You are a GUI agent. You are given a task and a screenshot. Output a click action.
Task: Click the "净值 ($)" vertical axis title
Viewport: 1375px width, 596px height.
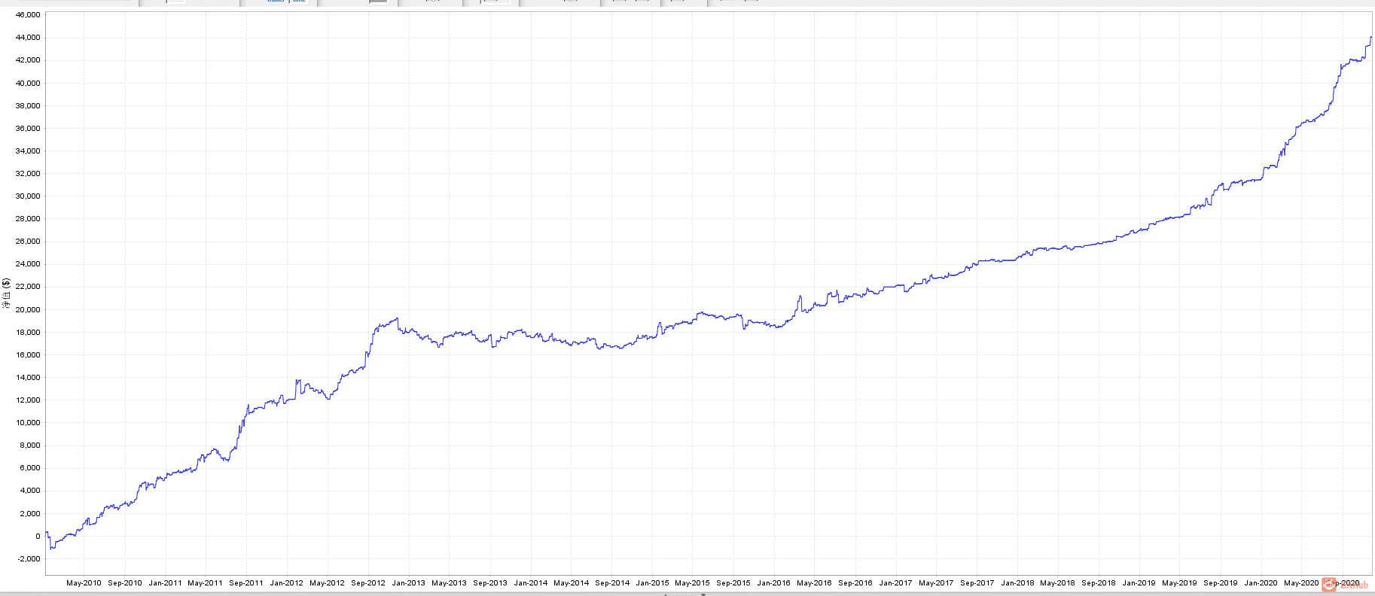point(7,294)
